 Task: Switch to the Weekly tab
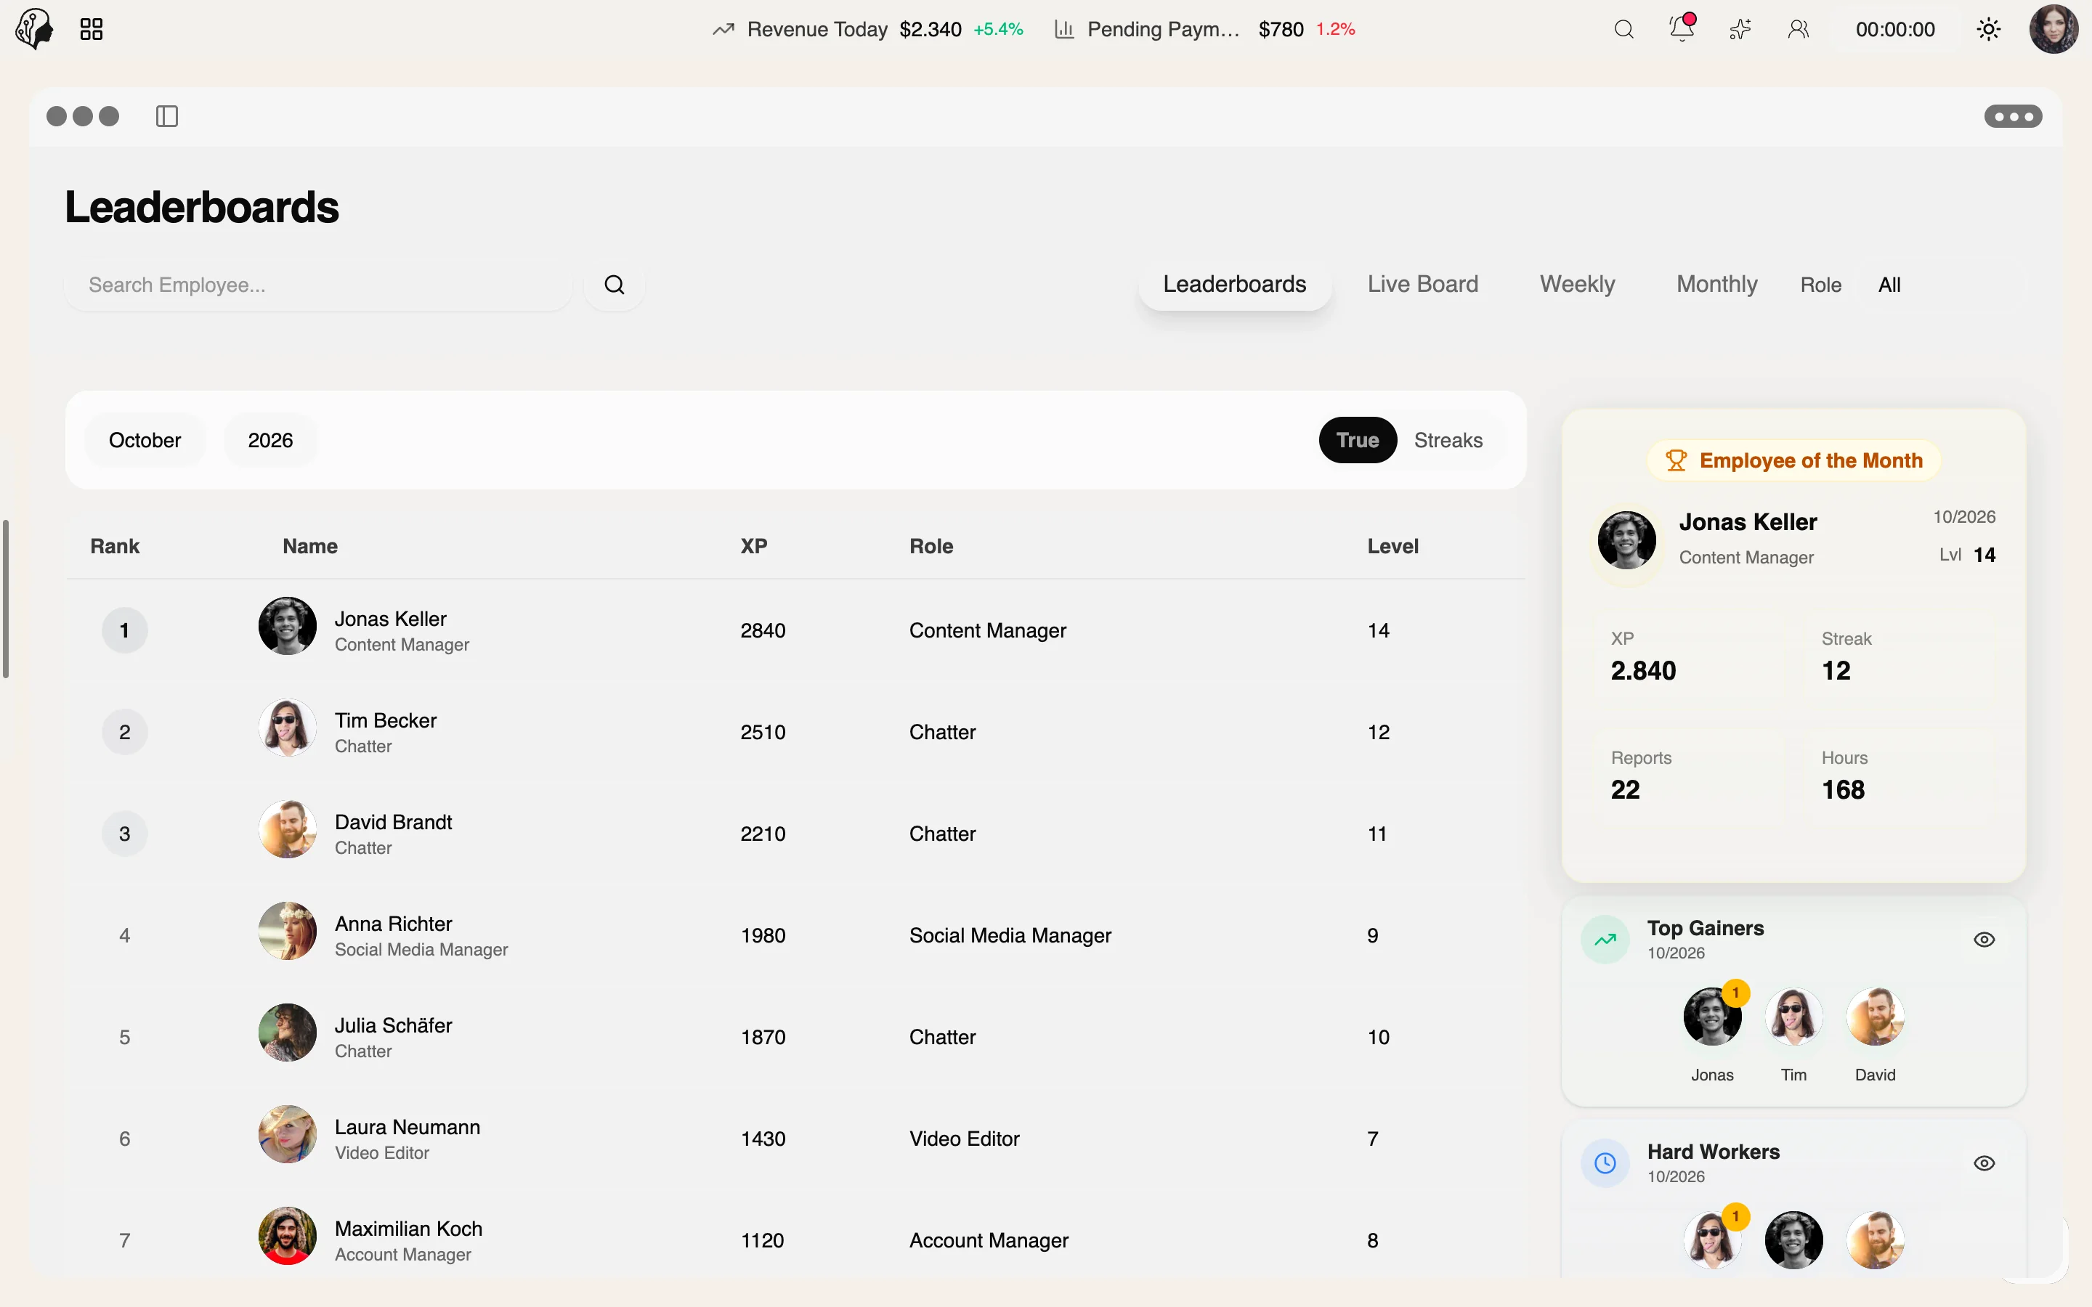1577,285
